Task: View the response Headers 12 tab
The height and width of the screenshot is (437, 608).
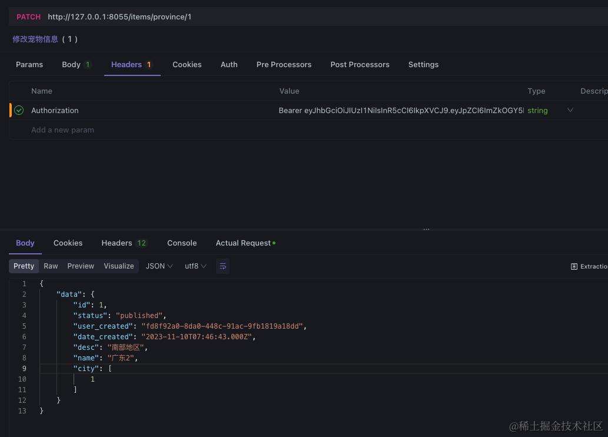Action: point(124,243)
